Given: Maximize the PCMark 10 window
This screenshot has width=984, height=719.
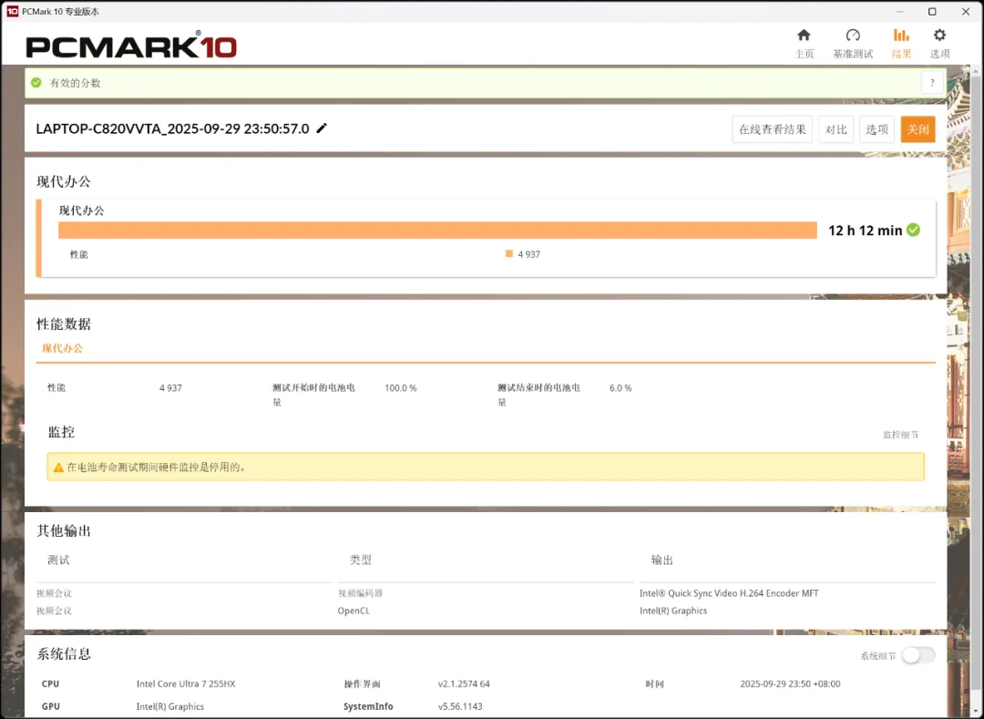Looking at the screenshot, I should 932,11.
